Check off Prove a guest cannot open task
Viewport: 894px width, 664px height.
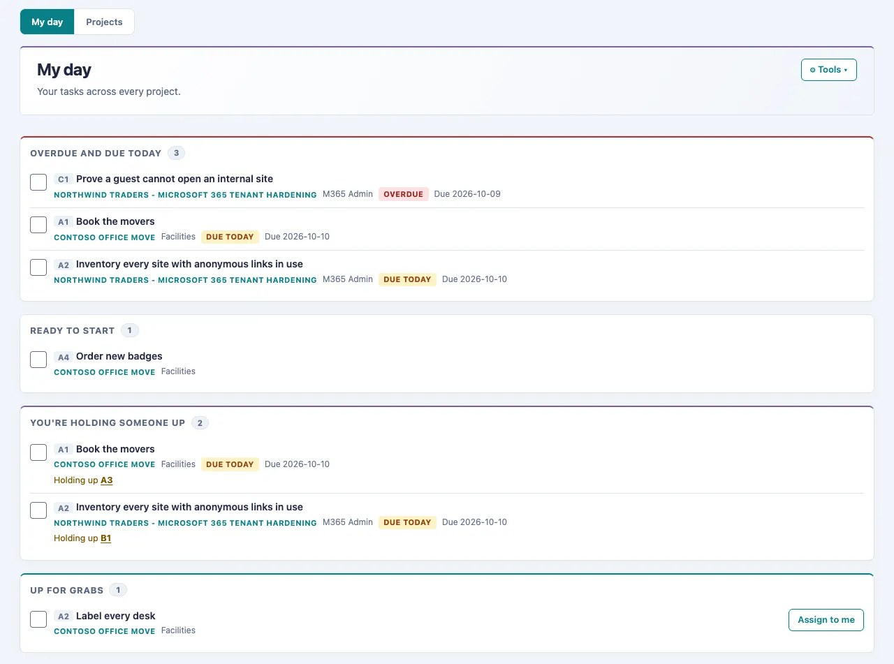pos(38,182)
